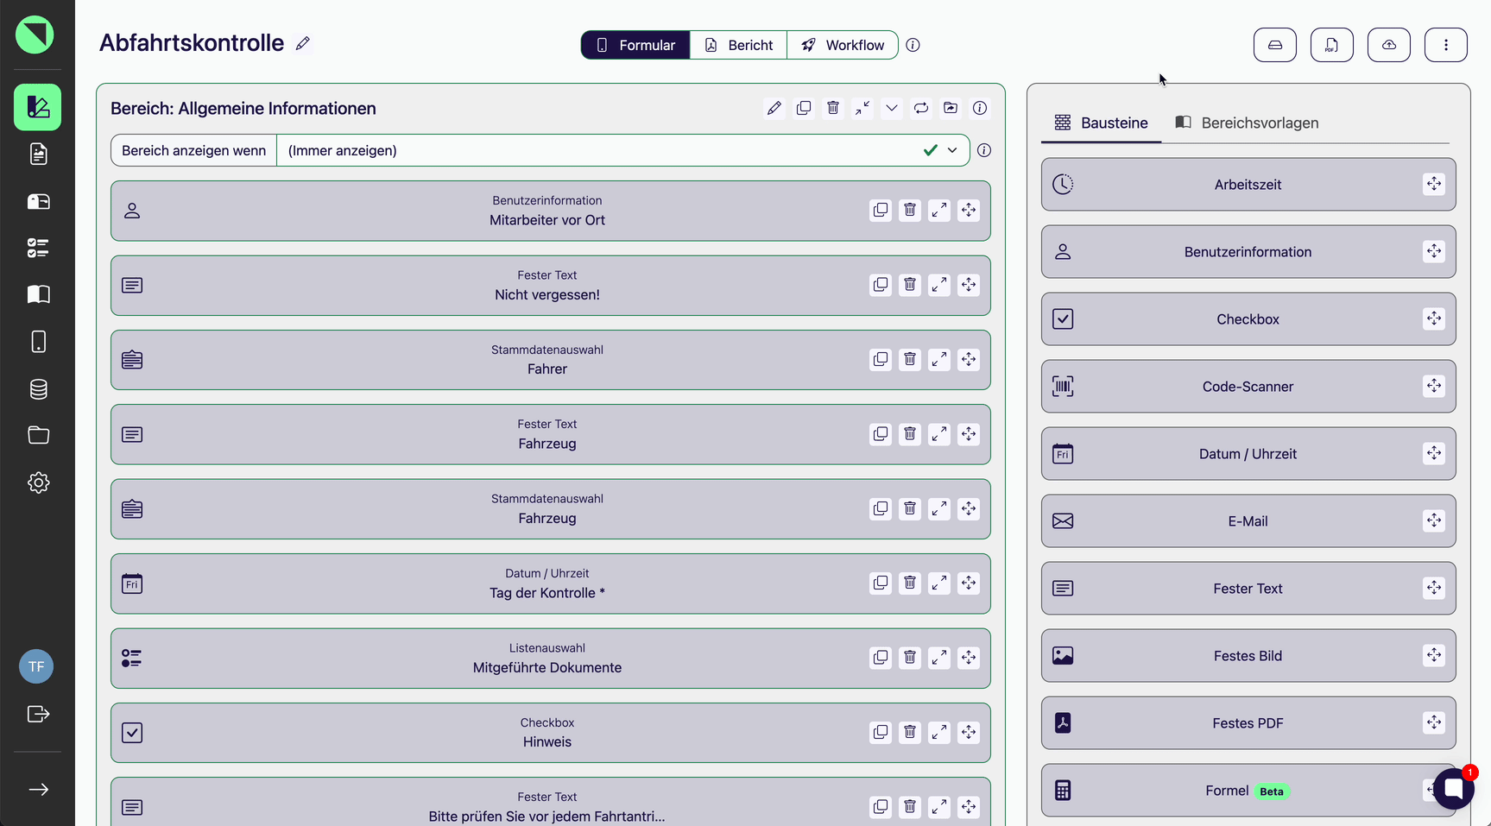This screenshot has height=826, width=1491.
Task: Click the logout icon in the sidebar
Action: point(38,714)
